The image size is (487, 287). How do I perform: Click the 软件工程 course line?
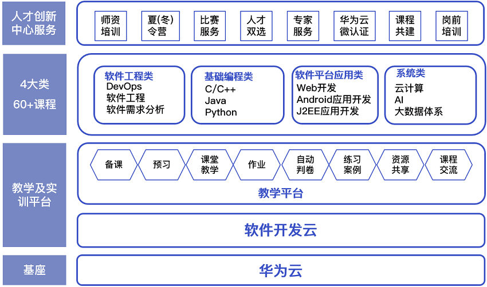[126, 98]
